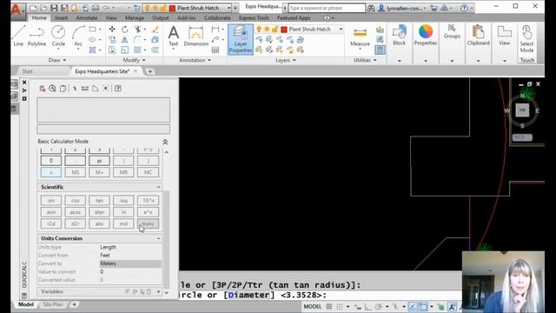Toggle ortho mode in status bar
Image resolution: width=556 pixels, height=313 pixels.
tap(367, 307)
